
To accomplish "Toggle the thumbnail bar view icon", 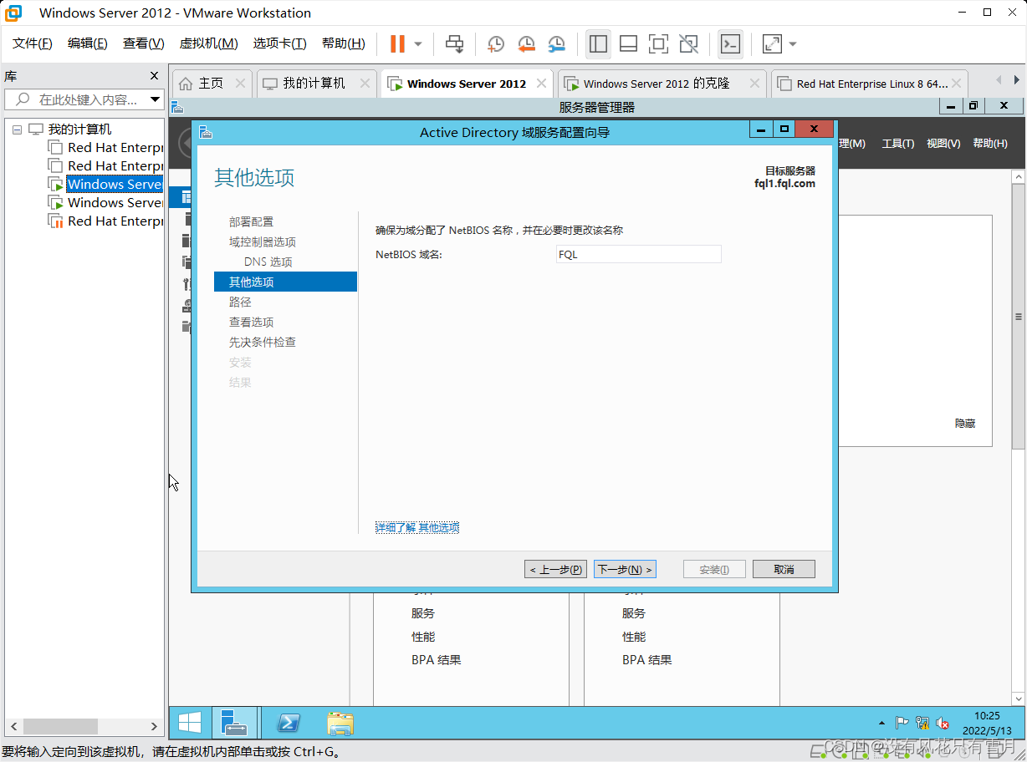I will click(629, 43).
